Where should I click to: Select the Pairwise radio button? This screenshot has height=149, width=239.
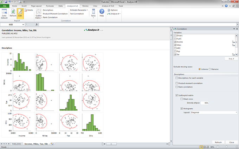(209, 69)
